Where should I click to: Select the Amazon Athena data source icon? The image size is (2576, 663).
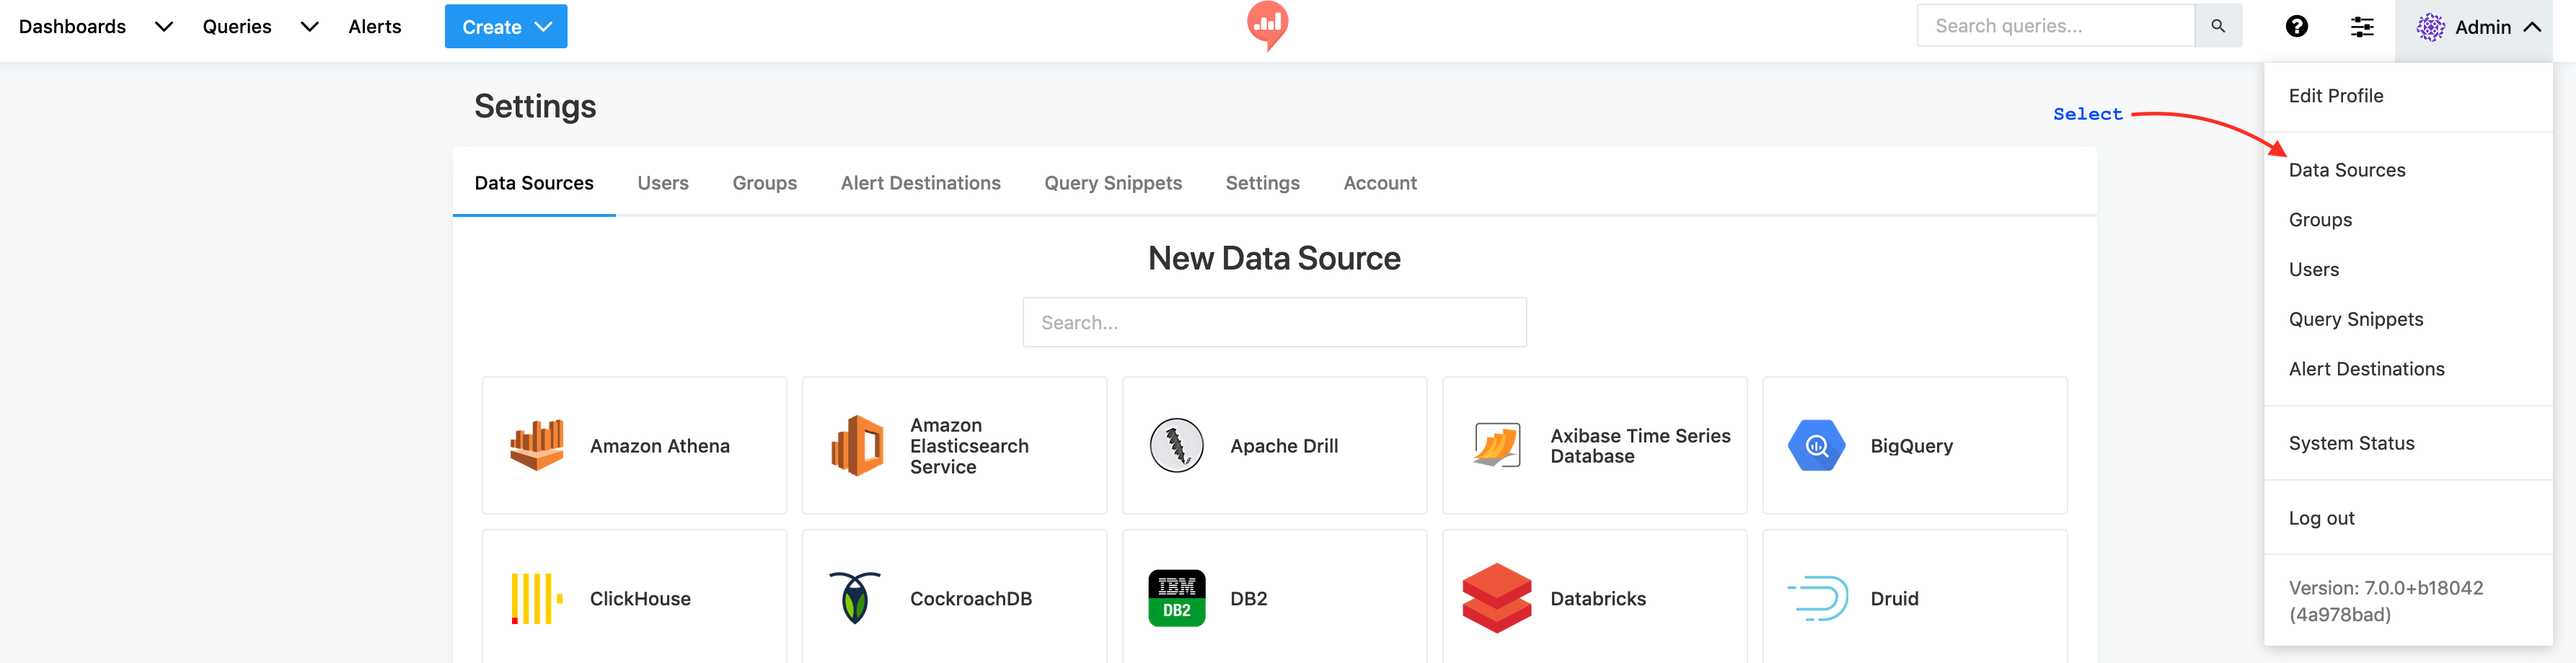point(538,445)
